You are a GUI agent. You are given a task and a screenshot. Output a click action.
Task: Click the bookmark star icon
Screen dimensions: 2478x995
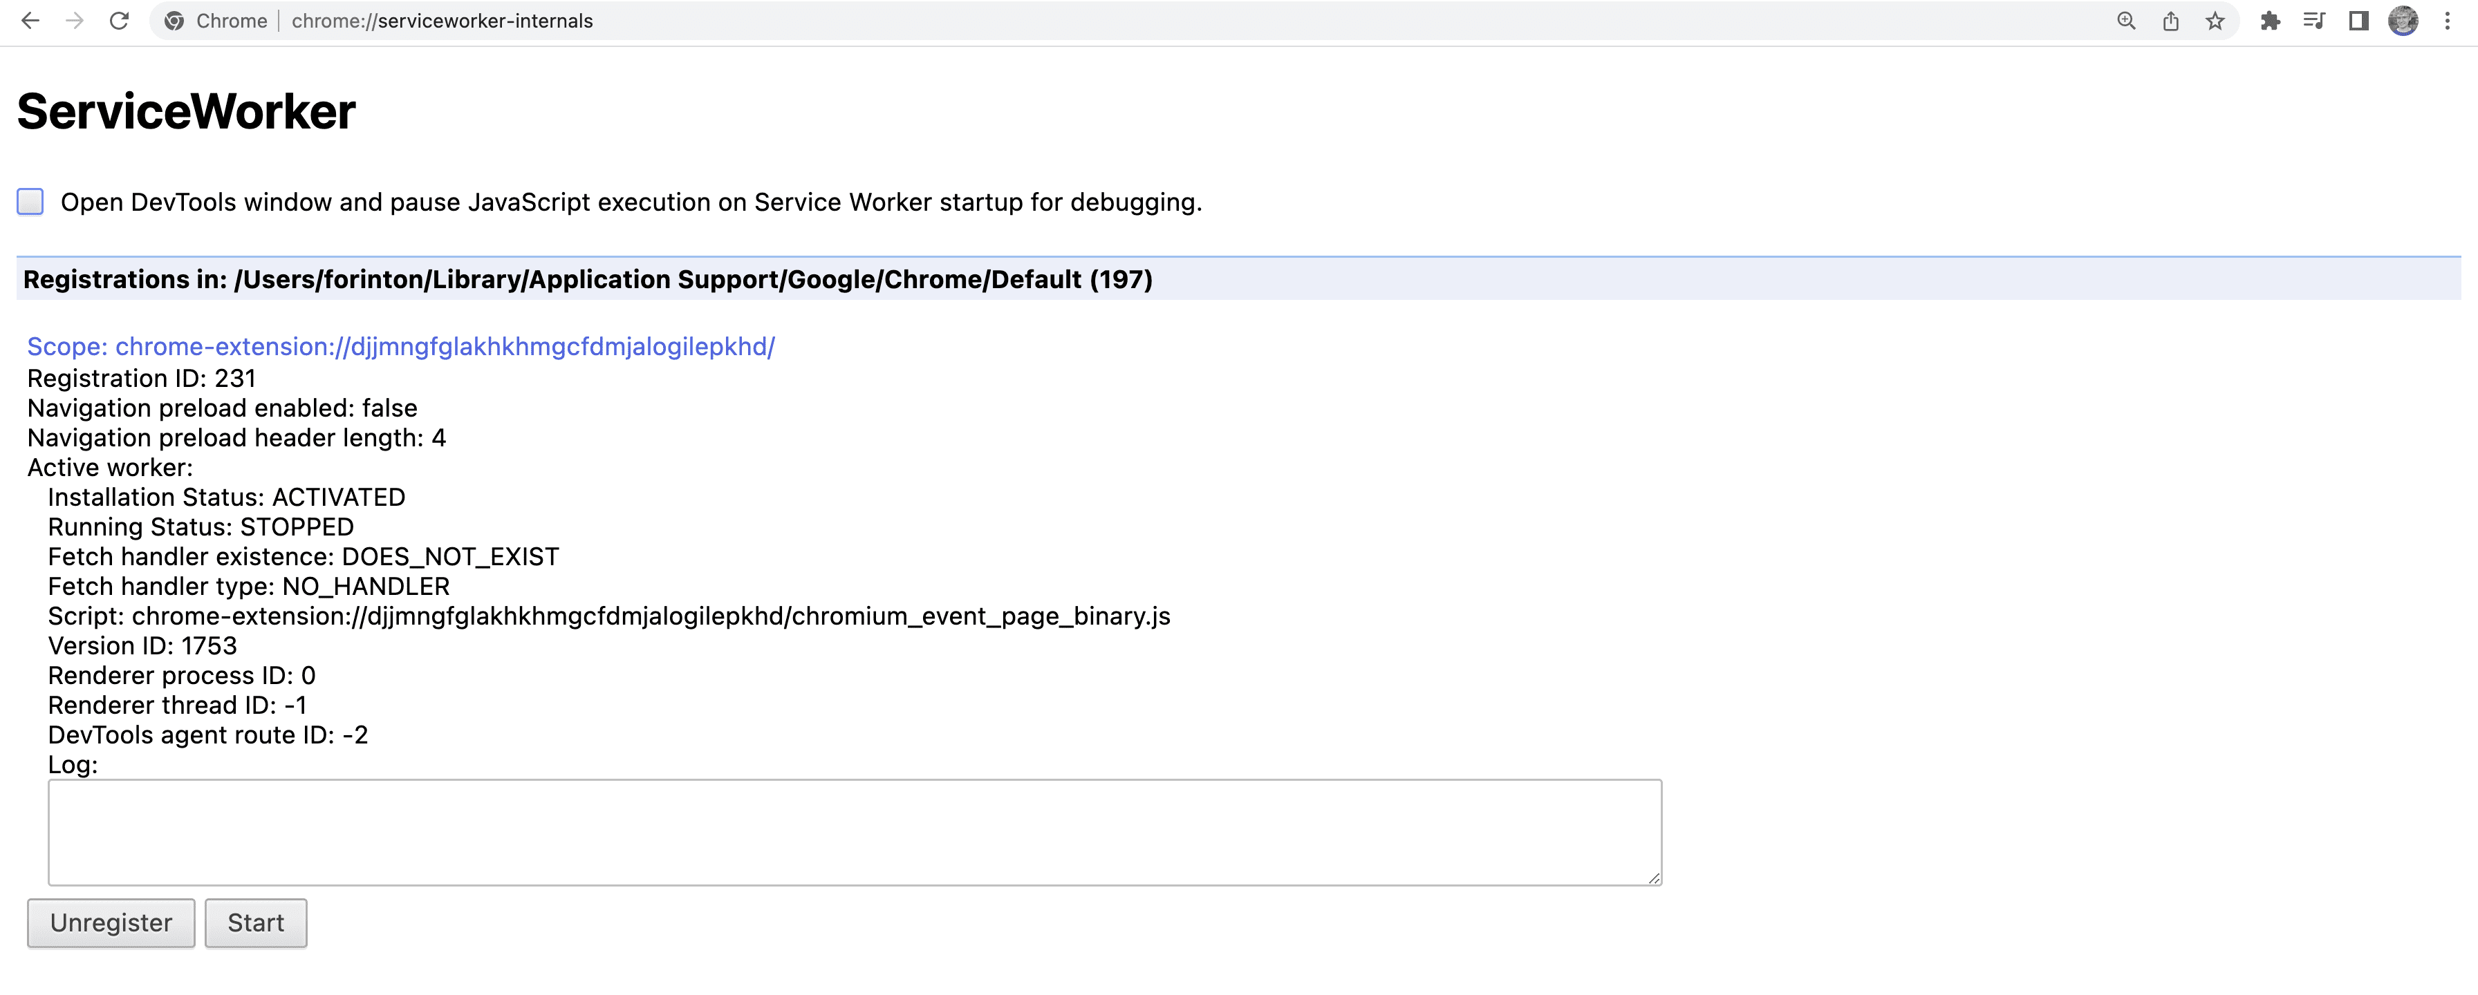(x=2212, y=21)
